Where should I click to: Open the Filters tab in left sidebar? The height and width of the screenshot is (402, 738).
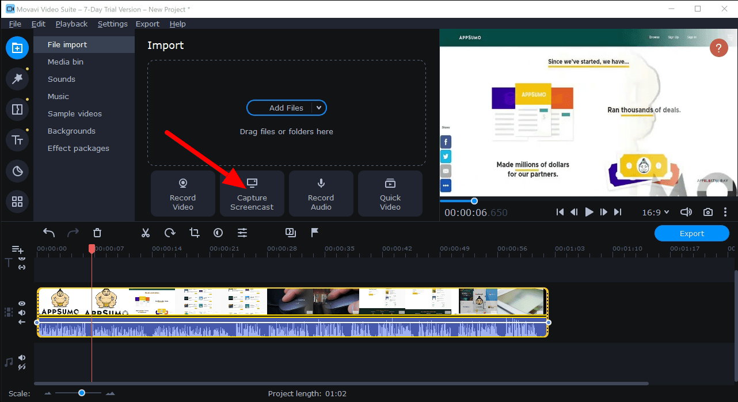[17, 79]
